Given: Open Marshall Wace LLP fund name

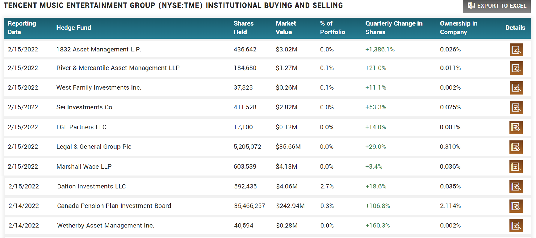Looking at the screenshot, I should [x=84, y=167].
